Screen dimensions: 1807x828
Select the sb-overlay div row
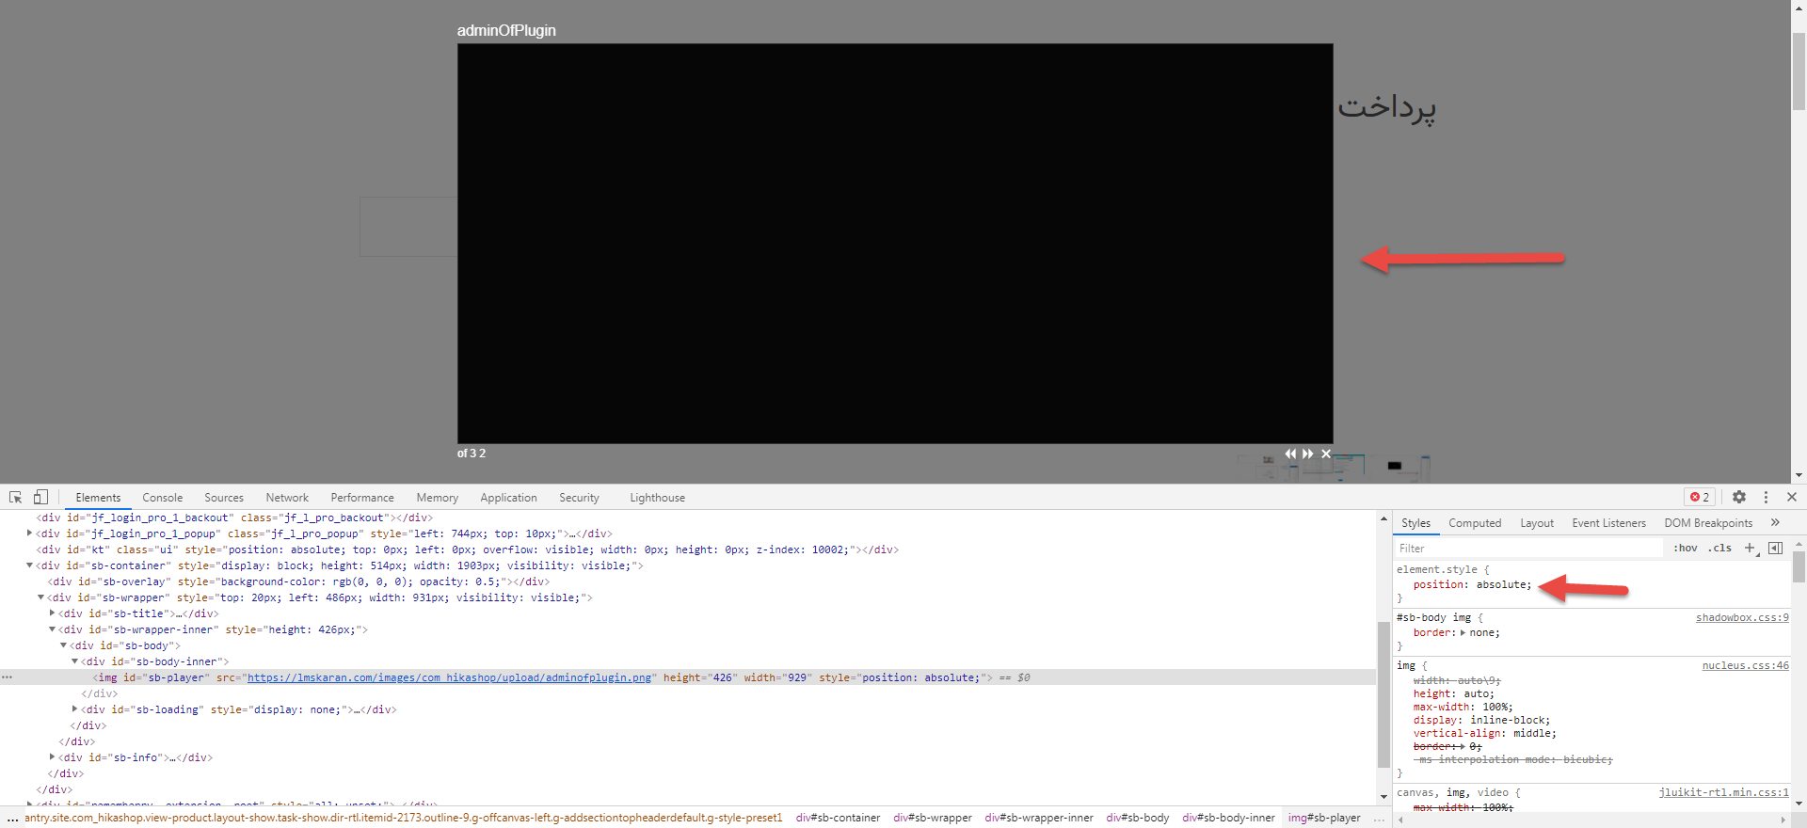click(687, 581)
